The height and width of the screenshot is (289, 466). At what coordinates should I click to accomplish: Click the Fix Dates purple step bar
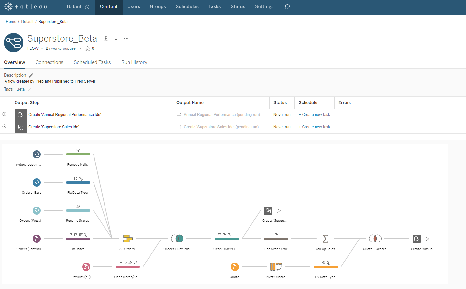click(x=78, y=239)
